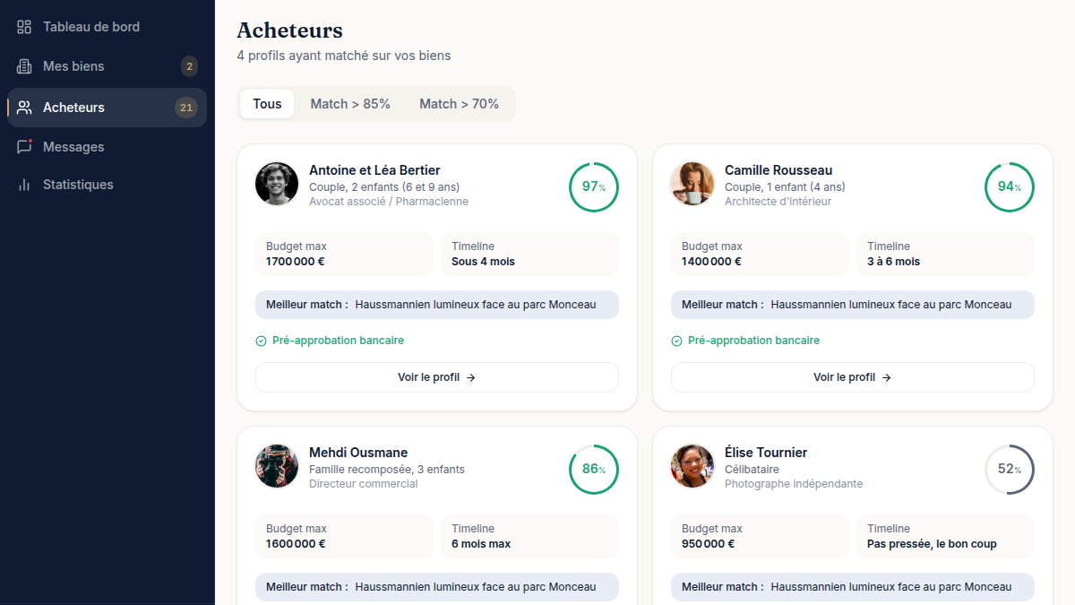Click the Acheteurs page heading
The width and height of the screenshot is (1075, 605).
click(x=289, y=30)
